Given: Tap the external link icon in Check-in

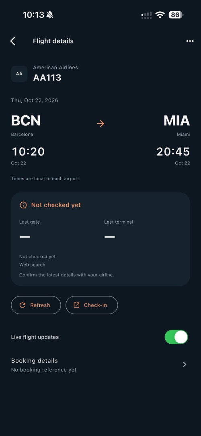Looking at the screenshot, I should [x=76, y=305].
